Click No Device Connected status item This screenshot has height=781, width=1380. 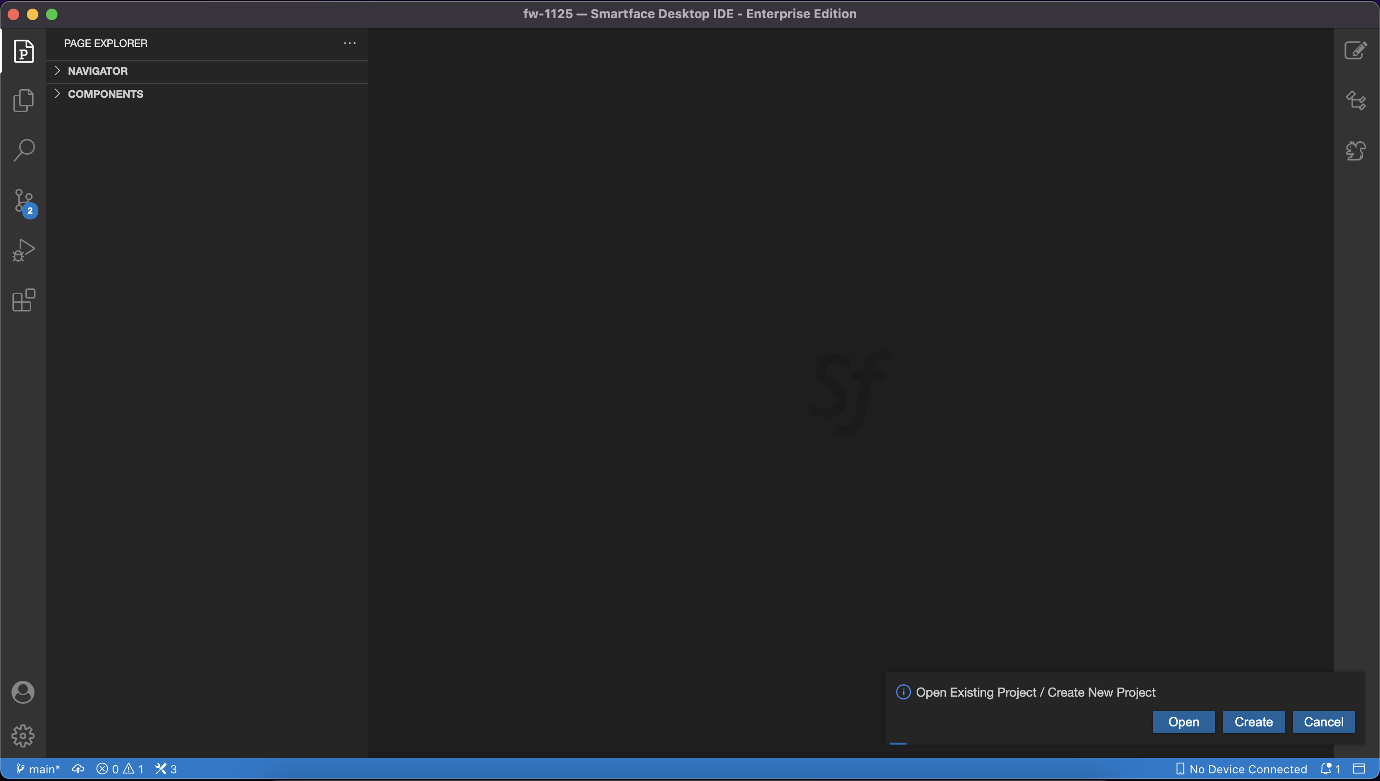1241,769
